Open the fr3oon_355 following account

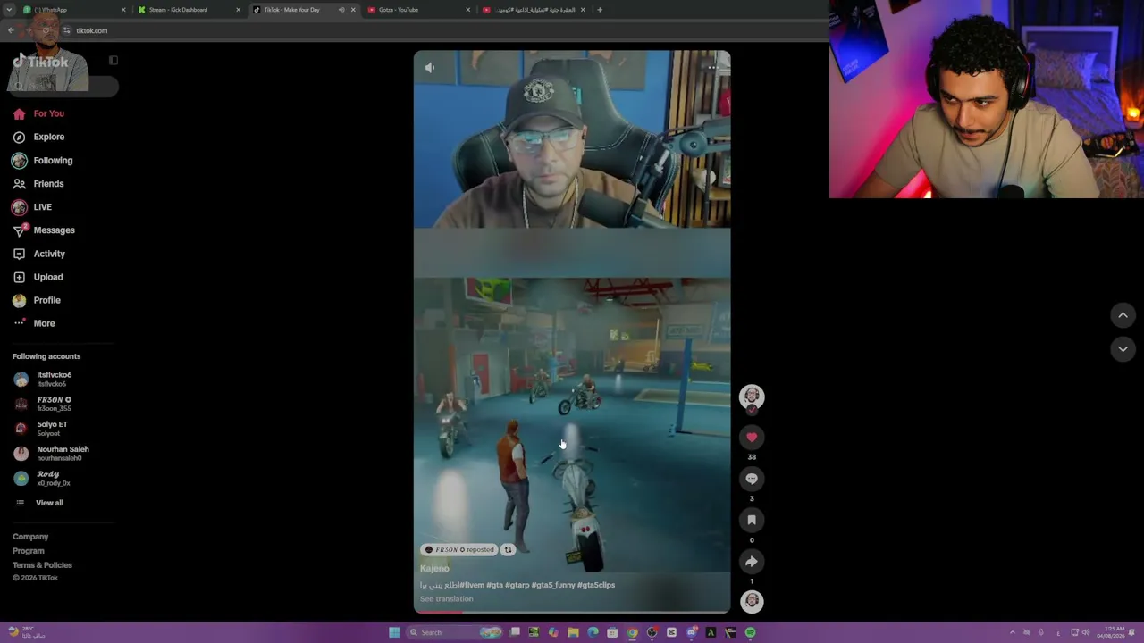click(x=43, y=404)
